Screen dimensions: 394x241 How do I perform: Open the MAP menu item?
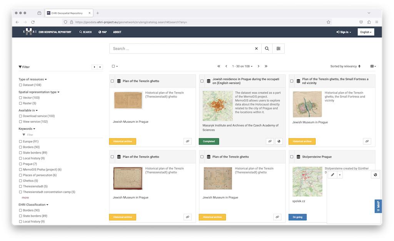click(102, 32)
